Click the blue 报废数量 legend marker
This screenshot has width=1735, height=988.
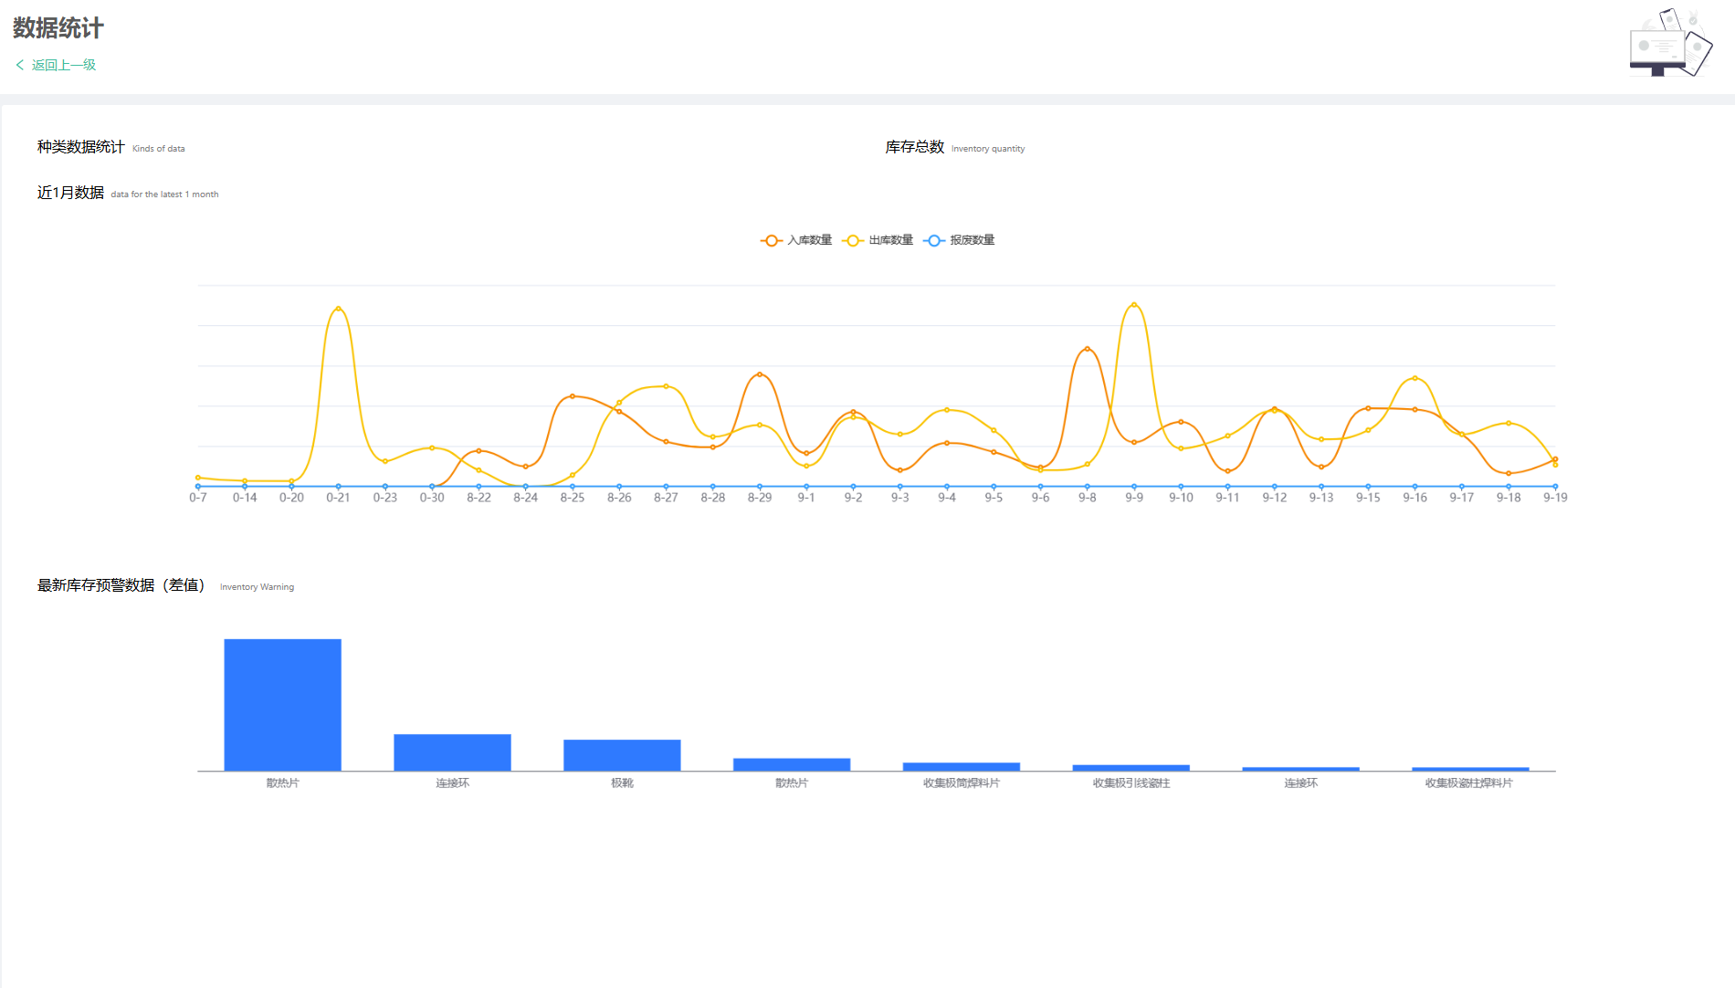[x=933, y=240]
